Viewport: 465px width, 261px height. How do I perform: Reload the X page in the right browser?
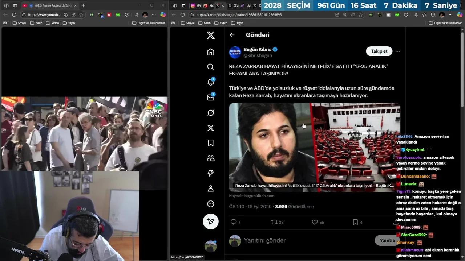(182, 15)
